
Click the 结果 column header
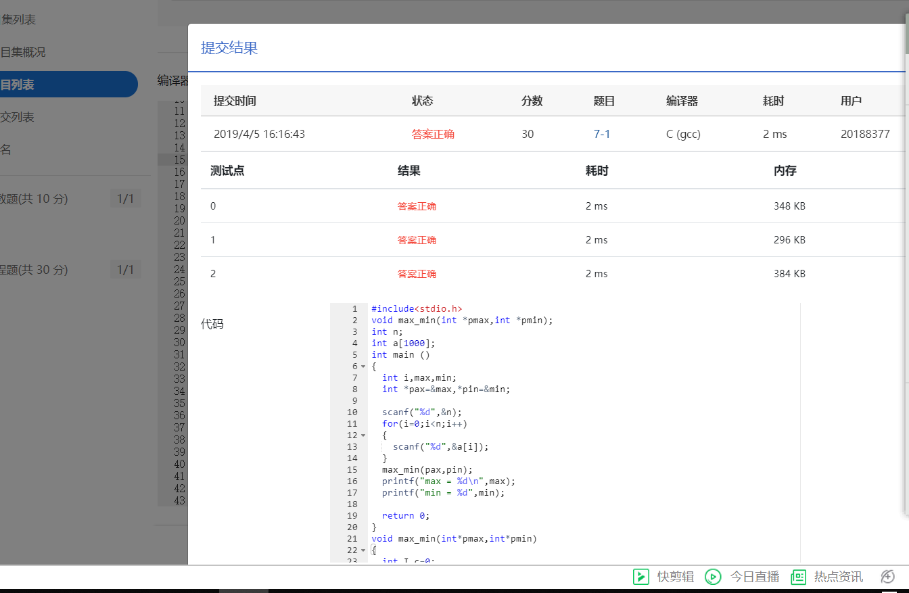409,171
